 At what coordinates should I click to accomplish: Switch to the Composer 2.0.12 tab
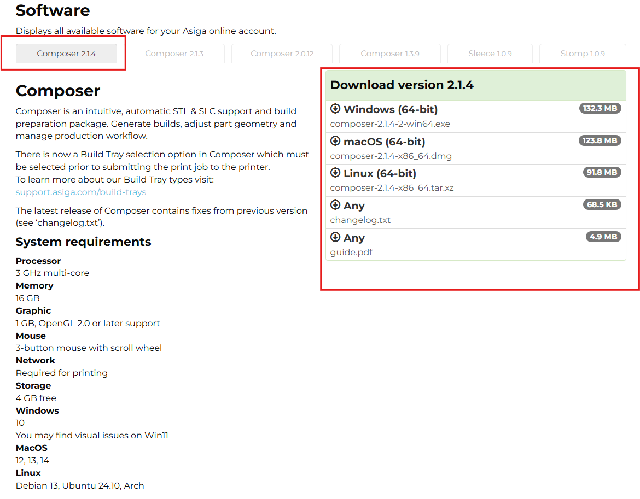pyautogui.click(x=282, y=54)
